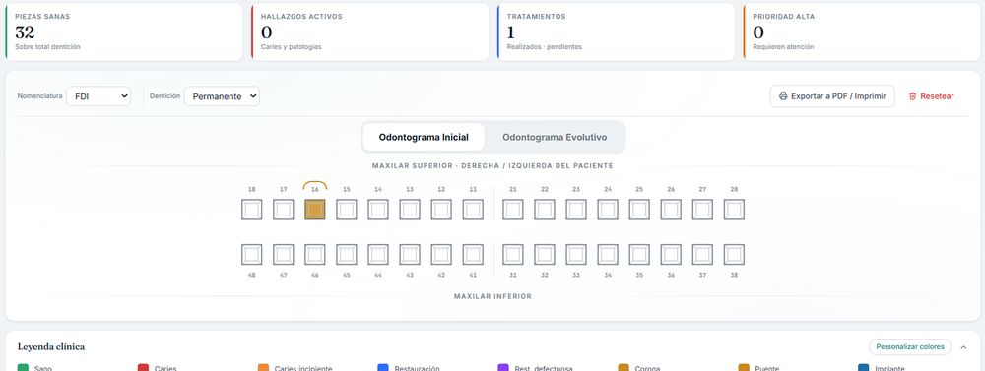The height and width of the screenshot is (371, 985).
Task: Select tooth 14 in the upper jaw
Action: tap(378, 209)
